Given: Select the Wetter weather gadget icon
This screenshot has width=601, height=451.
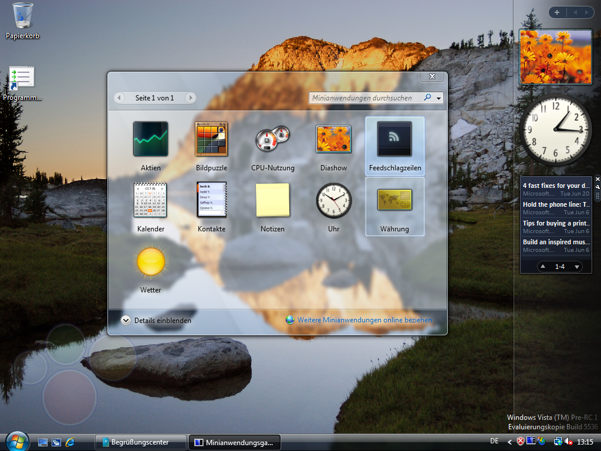Looking at the screenshot, I should click(x=150, y=262).
